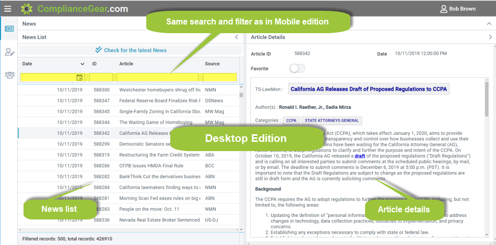Open the Bob Brown user profile
This screenshot has height=245, width=496.
458,9
